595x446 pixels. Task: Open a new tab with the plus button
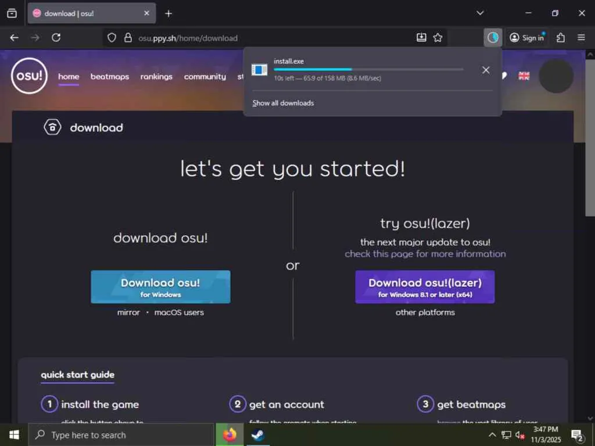click(x=169, y=14)
